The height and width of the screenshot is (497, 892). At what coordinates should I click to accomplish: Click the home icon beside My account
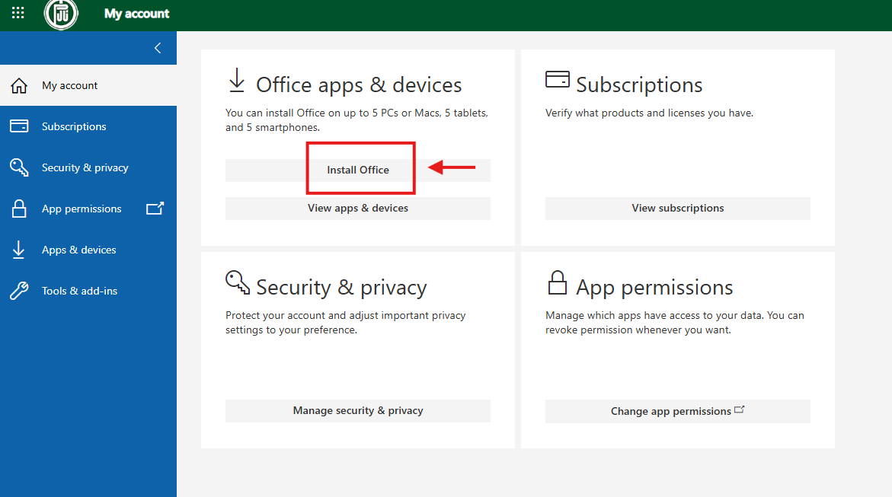(19, 85)
